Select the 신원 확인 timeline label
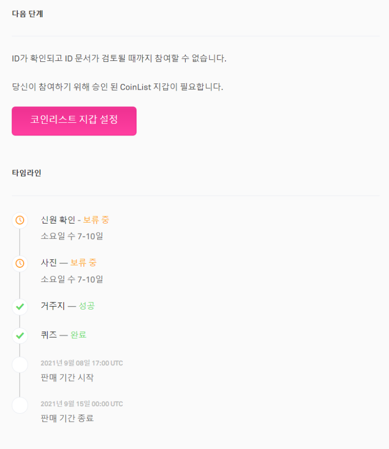389x449 pixels. pos(58,220)
